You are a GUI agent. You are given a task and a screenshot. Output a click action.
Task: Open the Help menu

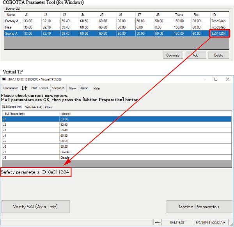click(x=96, y=88)
